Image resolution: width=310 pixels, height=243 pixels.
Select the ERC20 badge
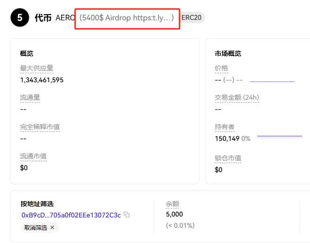pyautogui.click(x=192, y=17)
